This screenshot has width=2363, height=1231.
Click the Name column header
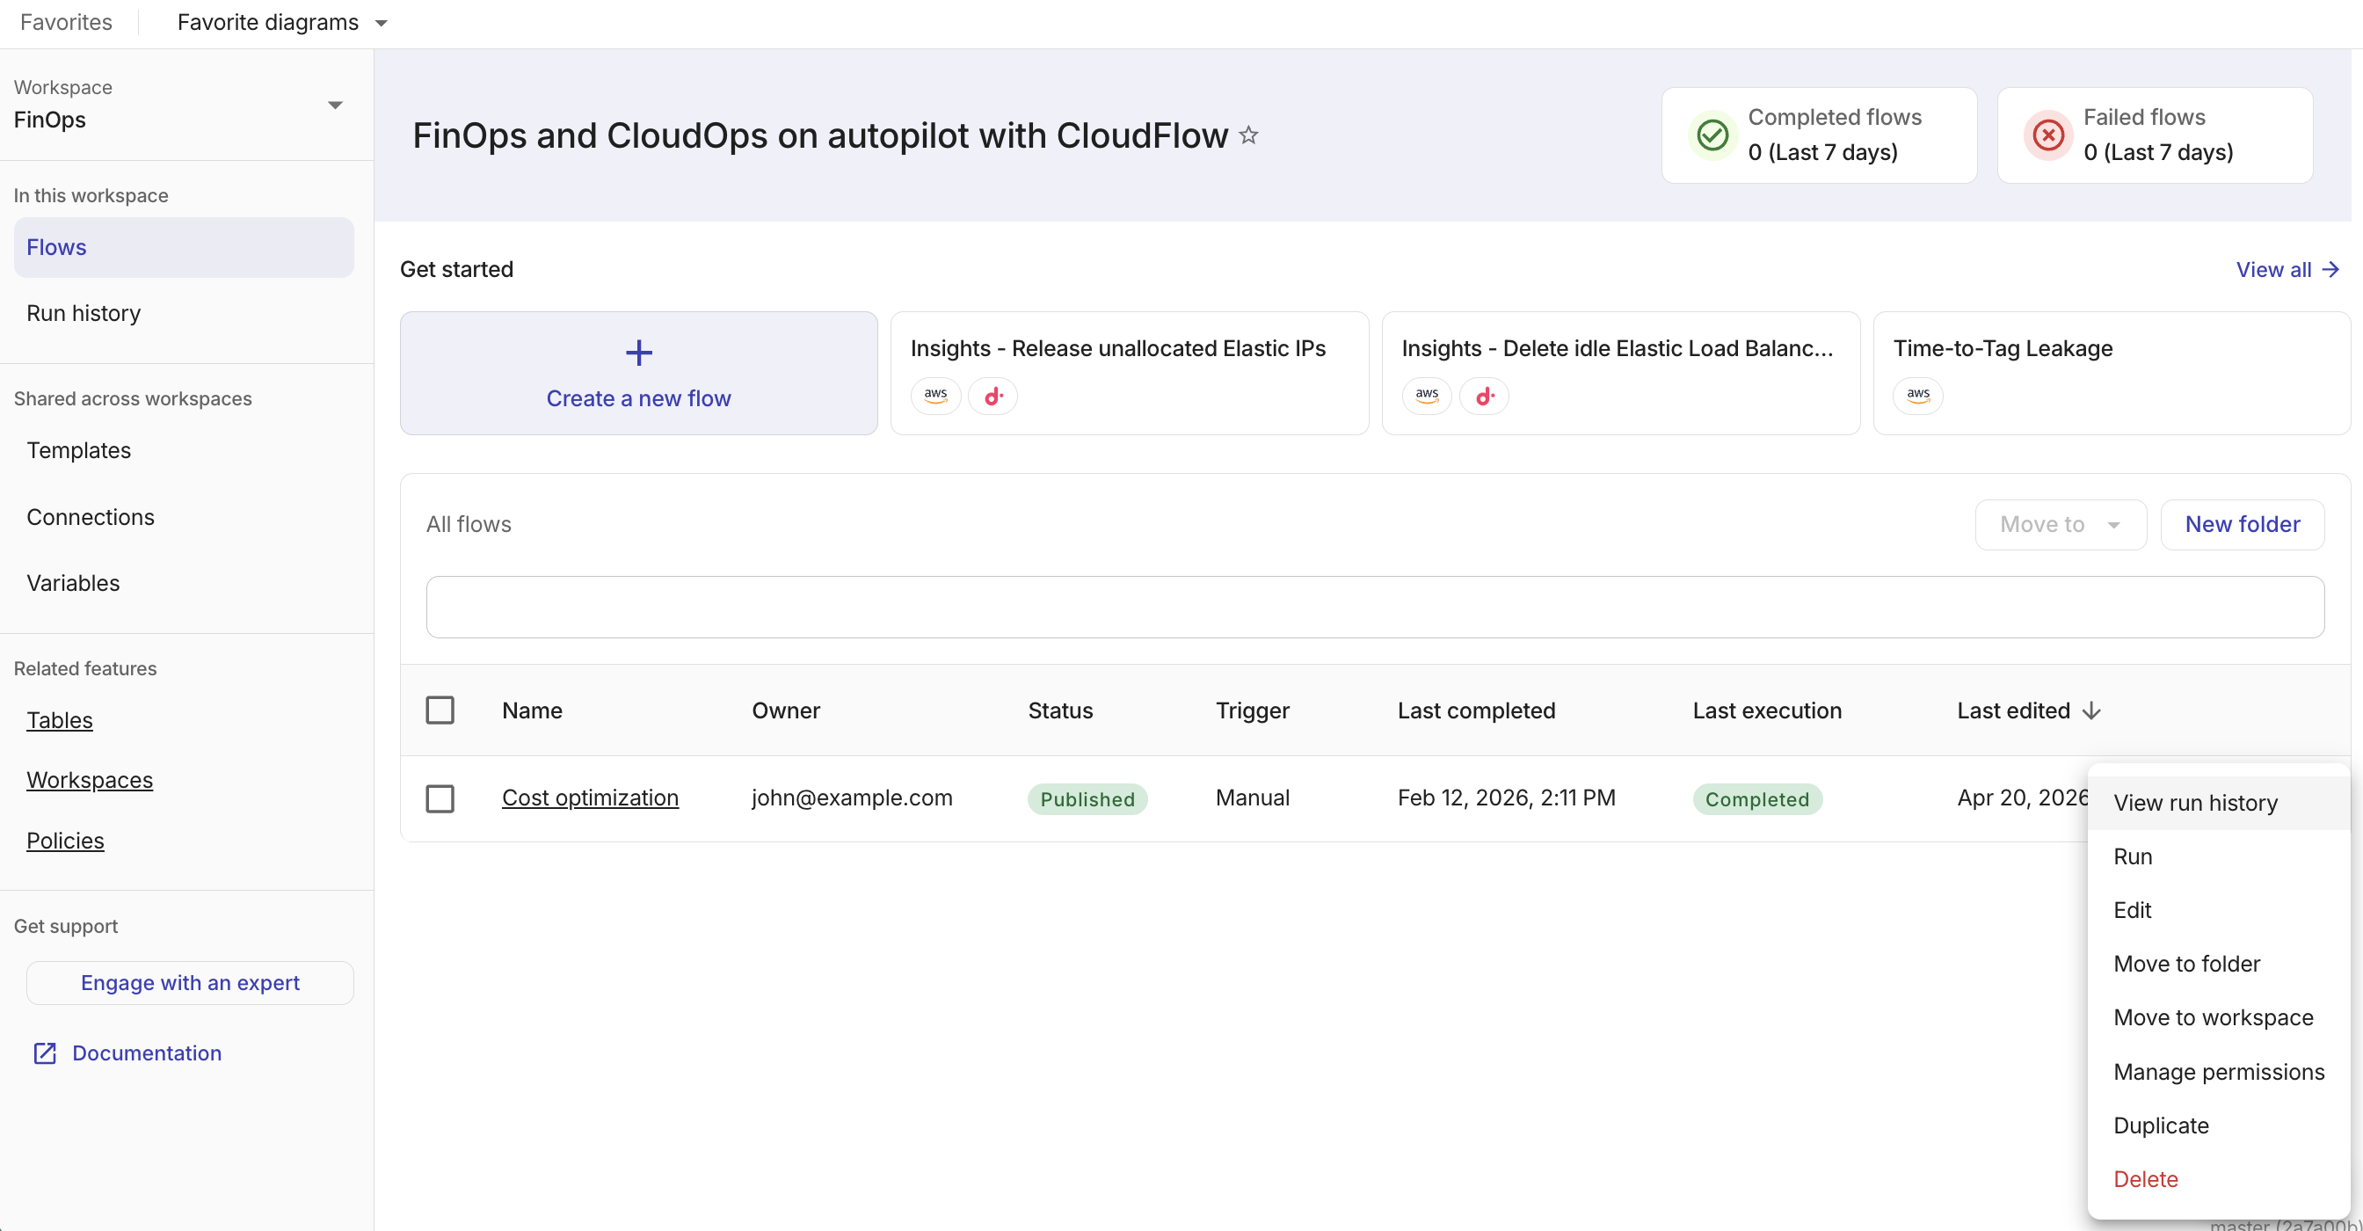[x=532, y=710]
